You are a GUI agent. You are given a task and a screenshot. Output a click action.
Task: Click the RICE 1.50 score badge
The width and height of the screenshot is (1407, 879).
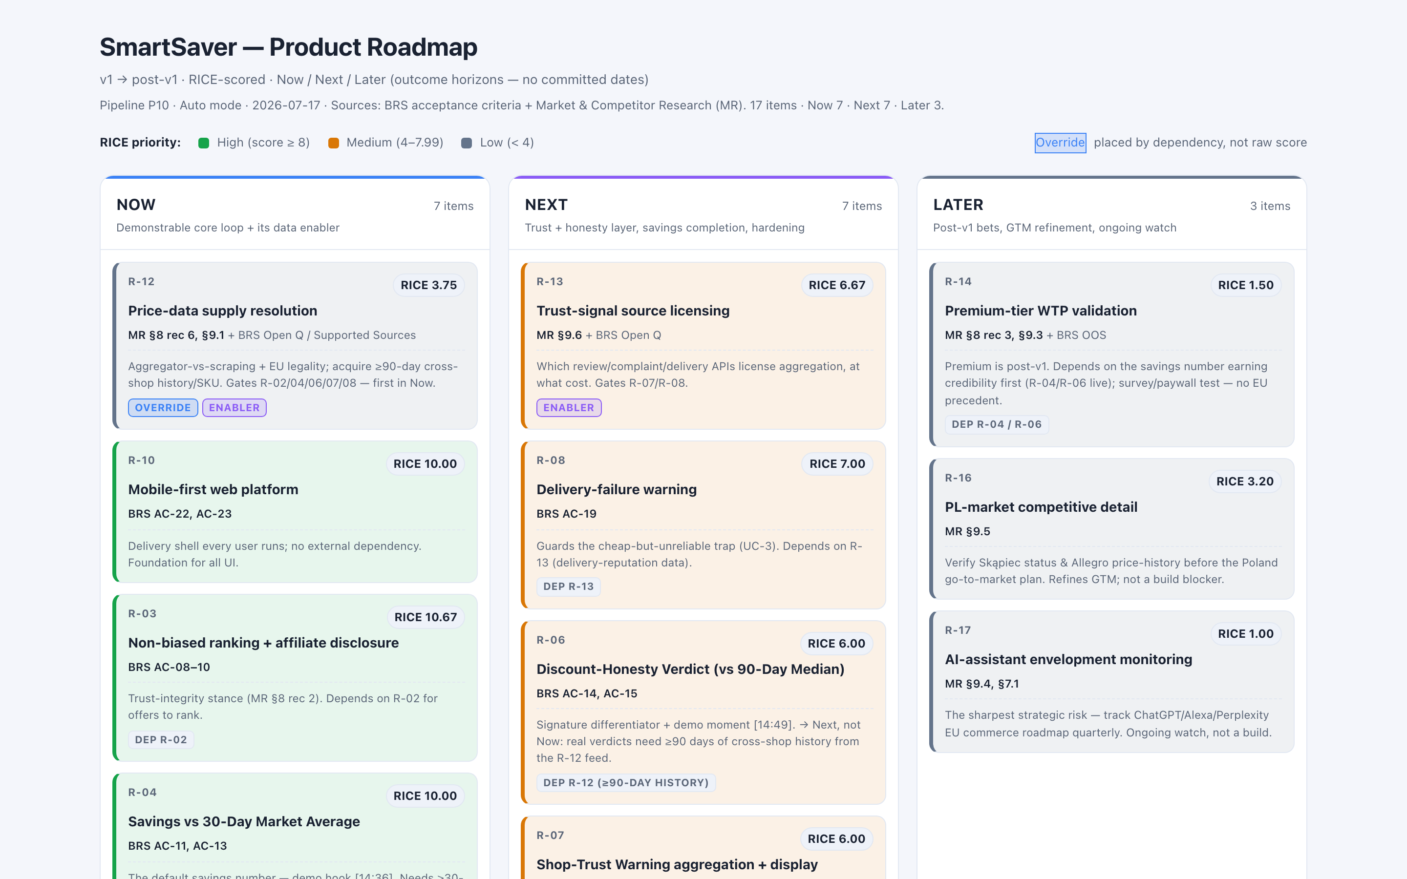click(x=1245, y=285)
